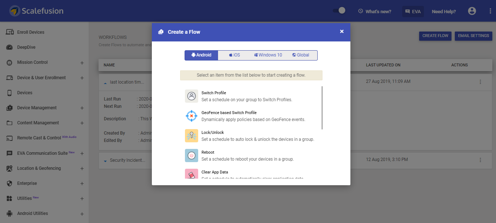
Task: Close the Create a Flow dialog
Action: click(342, 32)
